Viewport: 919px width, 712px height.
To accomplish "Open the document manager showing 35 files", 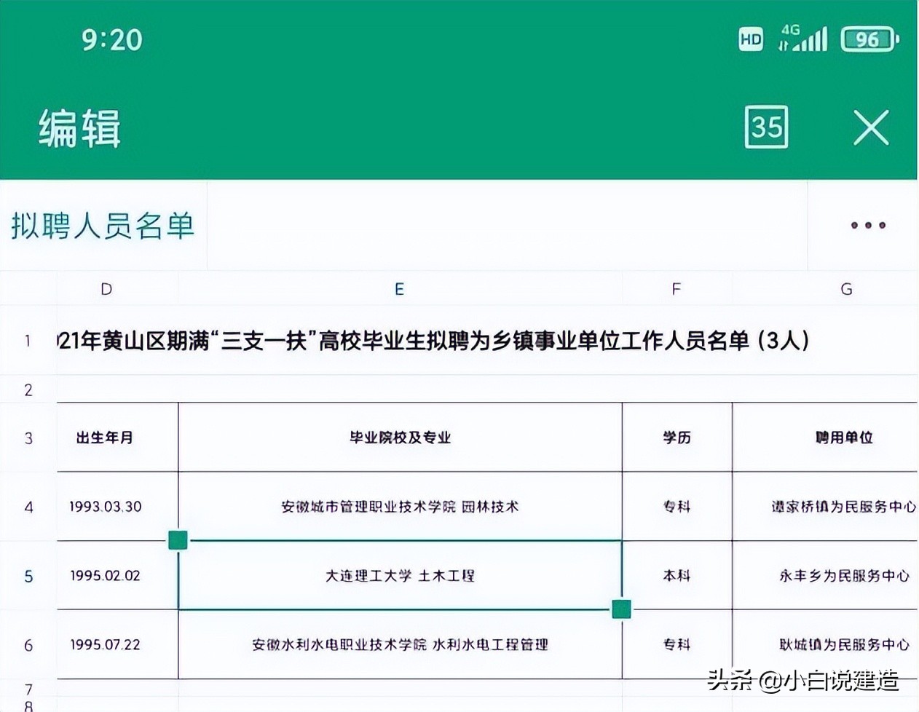I will (x=766, y=128).
